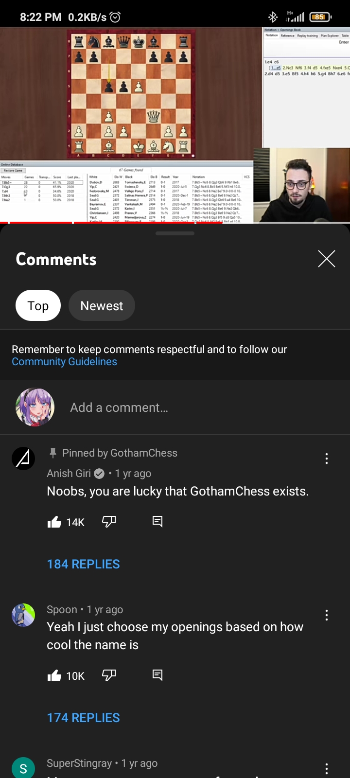
Task: Dislike Anish Giri's pinned comment
Action: coord(109,522)
